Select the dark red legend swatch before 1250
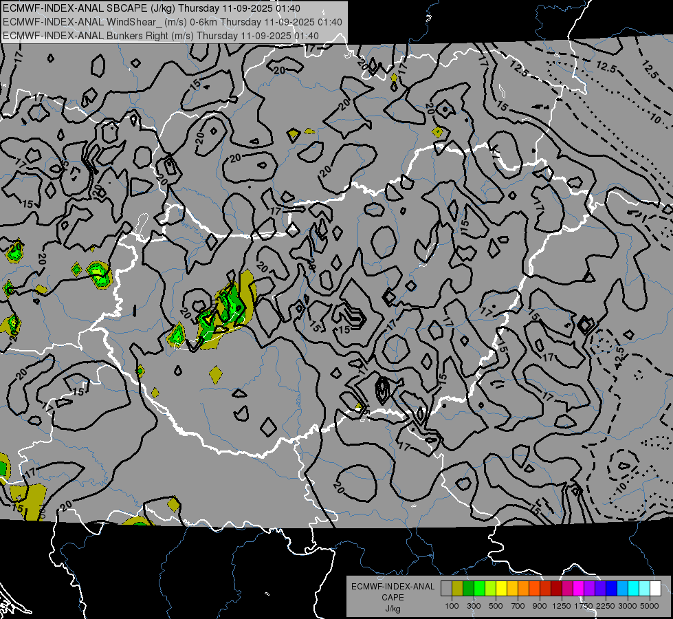The width and height of the screenshot is (673, 619). 556,589
